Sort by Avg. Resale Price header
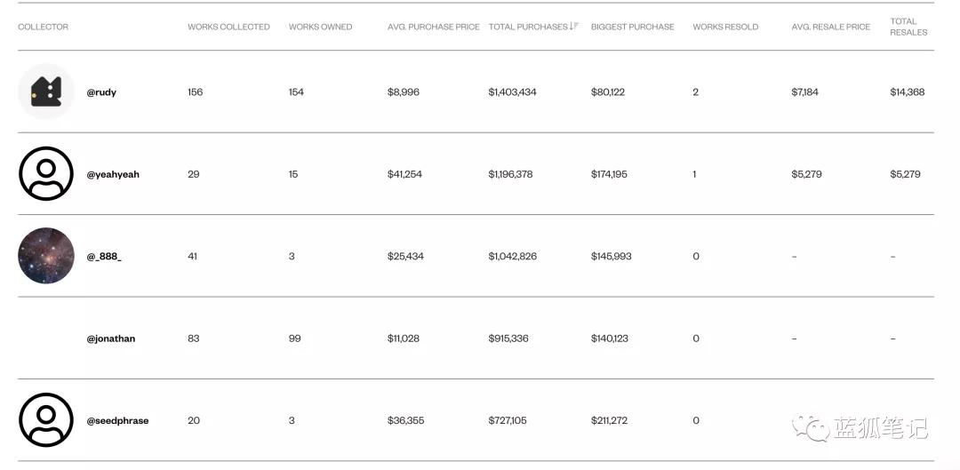Viewport: 960px width, 470px height. 830,27
